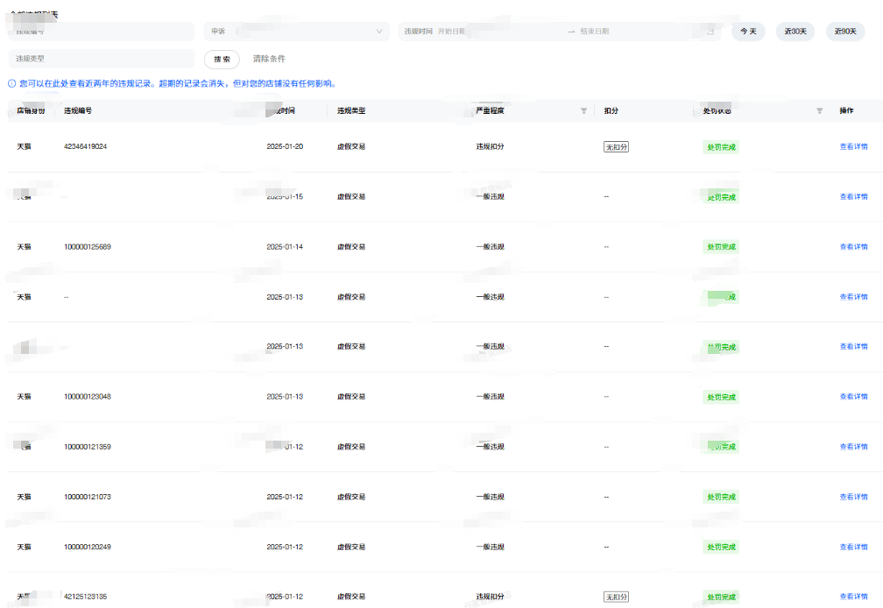Open the 申诉 dropdown selector

[296, 32]
